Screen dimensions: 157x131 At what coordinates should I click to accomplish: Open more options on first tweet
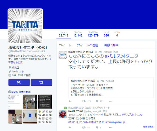click(x=111, y=101)
